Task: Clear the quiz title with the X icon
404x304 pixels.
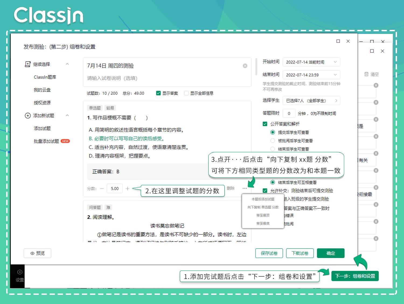Action: click(x=245, y=66)
